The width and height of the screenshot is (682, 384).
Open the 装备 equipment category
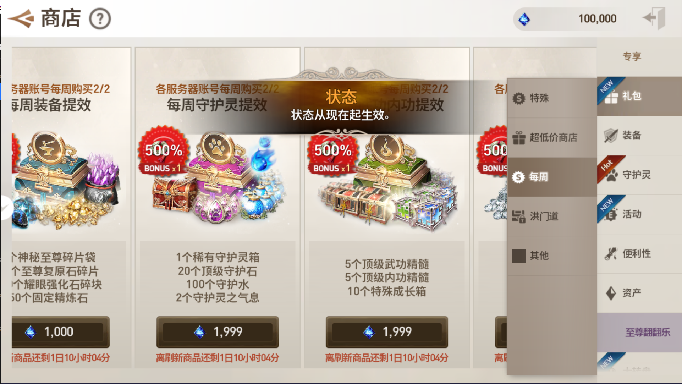tap(639, 136)
